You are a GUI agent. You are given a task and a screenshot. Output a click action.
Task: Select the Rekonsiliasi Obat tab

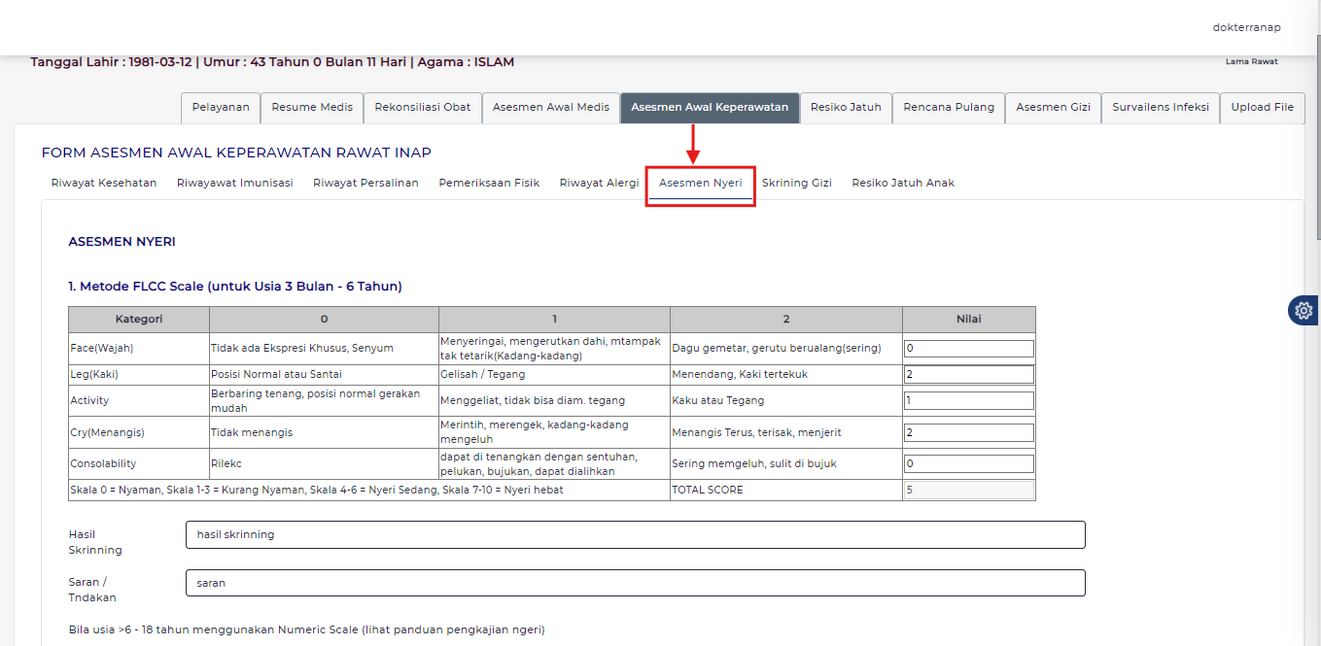[423, 108]
